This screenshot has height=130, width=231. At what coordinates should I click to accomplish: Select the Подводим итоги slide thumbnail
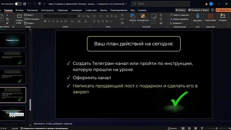click(13, 40)
